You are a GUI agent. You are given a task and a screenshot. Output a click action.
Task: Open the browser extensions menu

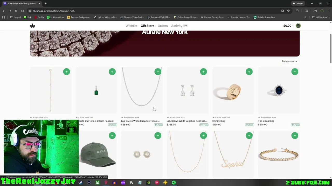pos(297,11)
